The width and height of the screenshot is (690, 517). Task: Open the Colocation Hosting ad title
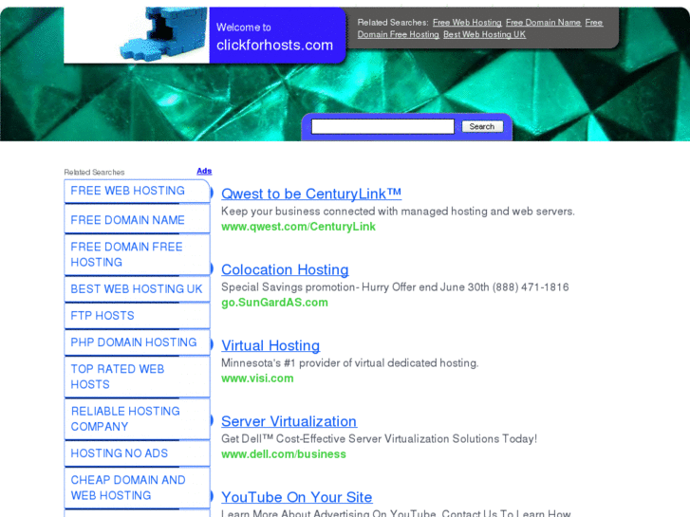click(x=285, y=269)
